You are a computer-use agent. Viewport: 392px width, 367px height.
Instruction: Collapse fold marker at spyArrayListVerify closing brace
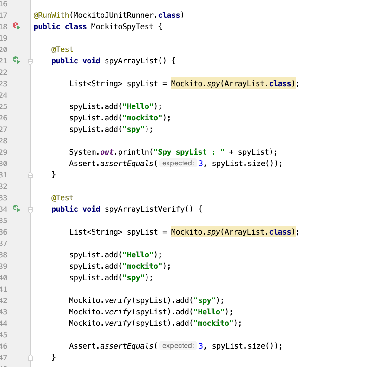point(30,357)
